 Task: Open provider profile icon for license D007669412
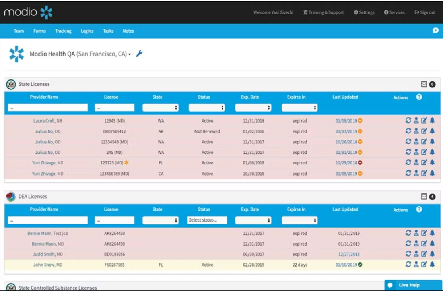[416, 131]
